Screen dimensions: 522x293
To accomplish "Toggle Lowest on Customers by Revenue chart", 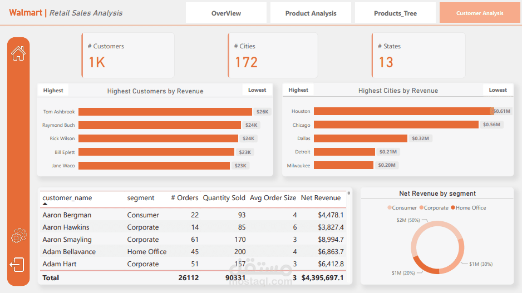I will pos(257,90).
